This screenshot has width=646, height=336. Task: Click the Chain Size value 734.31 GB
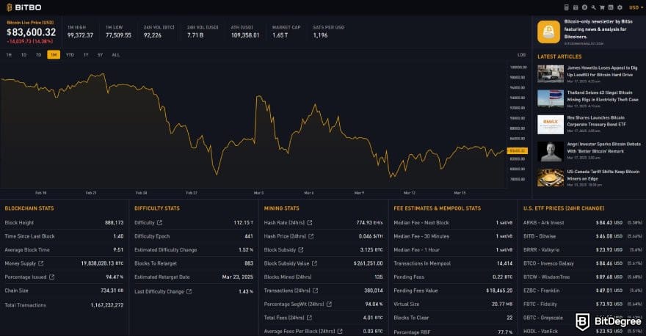tap(112, 291)
